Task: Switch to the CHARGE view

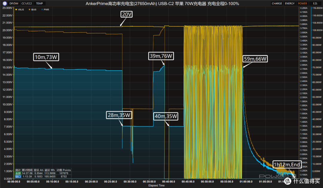Action: pyautogui.click(x=277, y=4)
